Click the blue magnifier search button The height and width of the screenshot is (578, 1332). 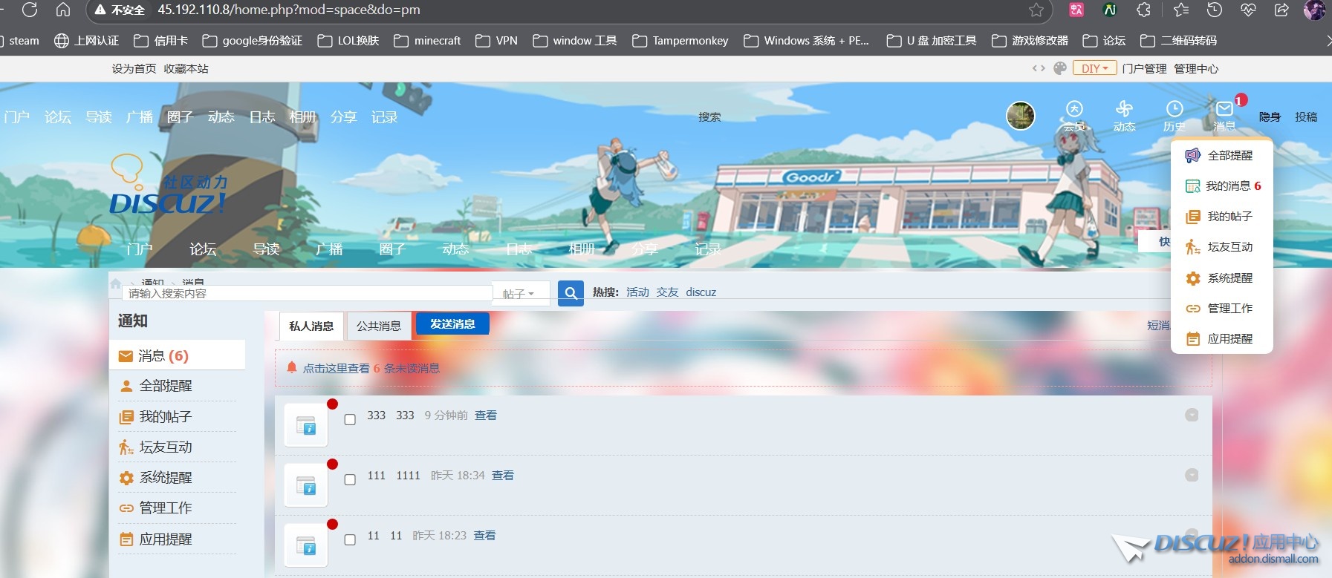tap(571, 292)
